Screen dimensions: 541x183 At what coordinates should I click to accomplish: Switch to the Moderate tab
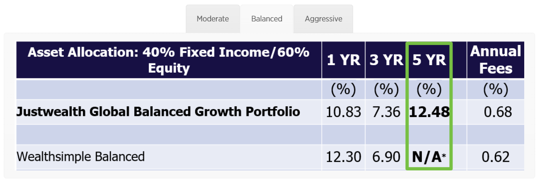[213, 19]
